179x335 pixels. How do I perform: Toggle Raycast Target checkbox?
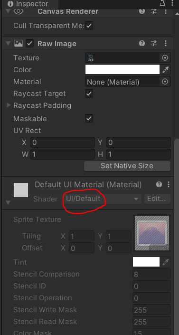(89, 94)
